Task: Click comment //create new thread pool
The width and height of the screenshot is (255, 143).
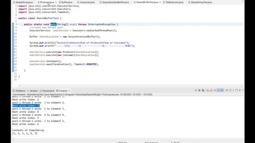Action: (x=46, y=27)
